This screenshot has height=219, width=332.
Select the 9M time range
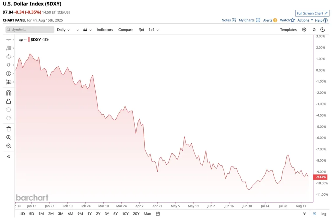pos(80,214)
